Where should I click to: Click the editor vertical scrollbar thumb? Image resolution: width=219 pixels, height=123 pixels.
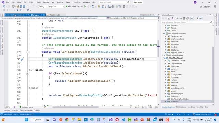pos(158,49)
